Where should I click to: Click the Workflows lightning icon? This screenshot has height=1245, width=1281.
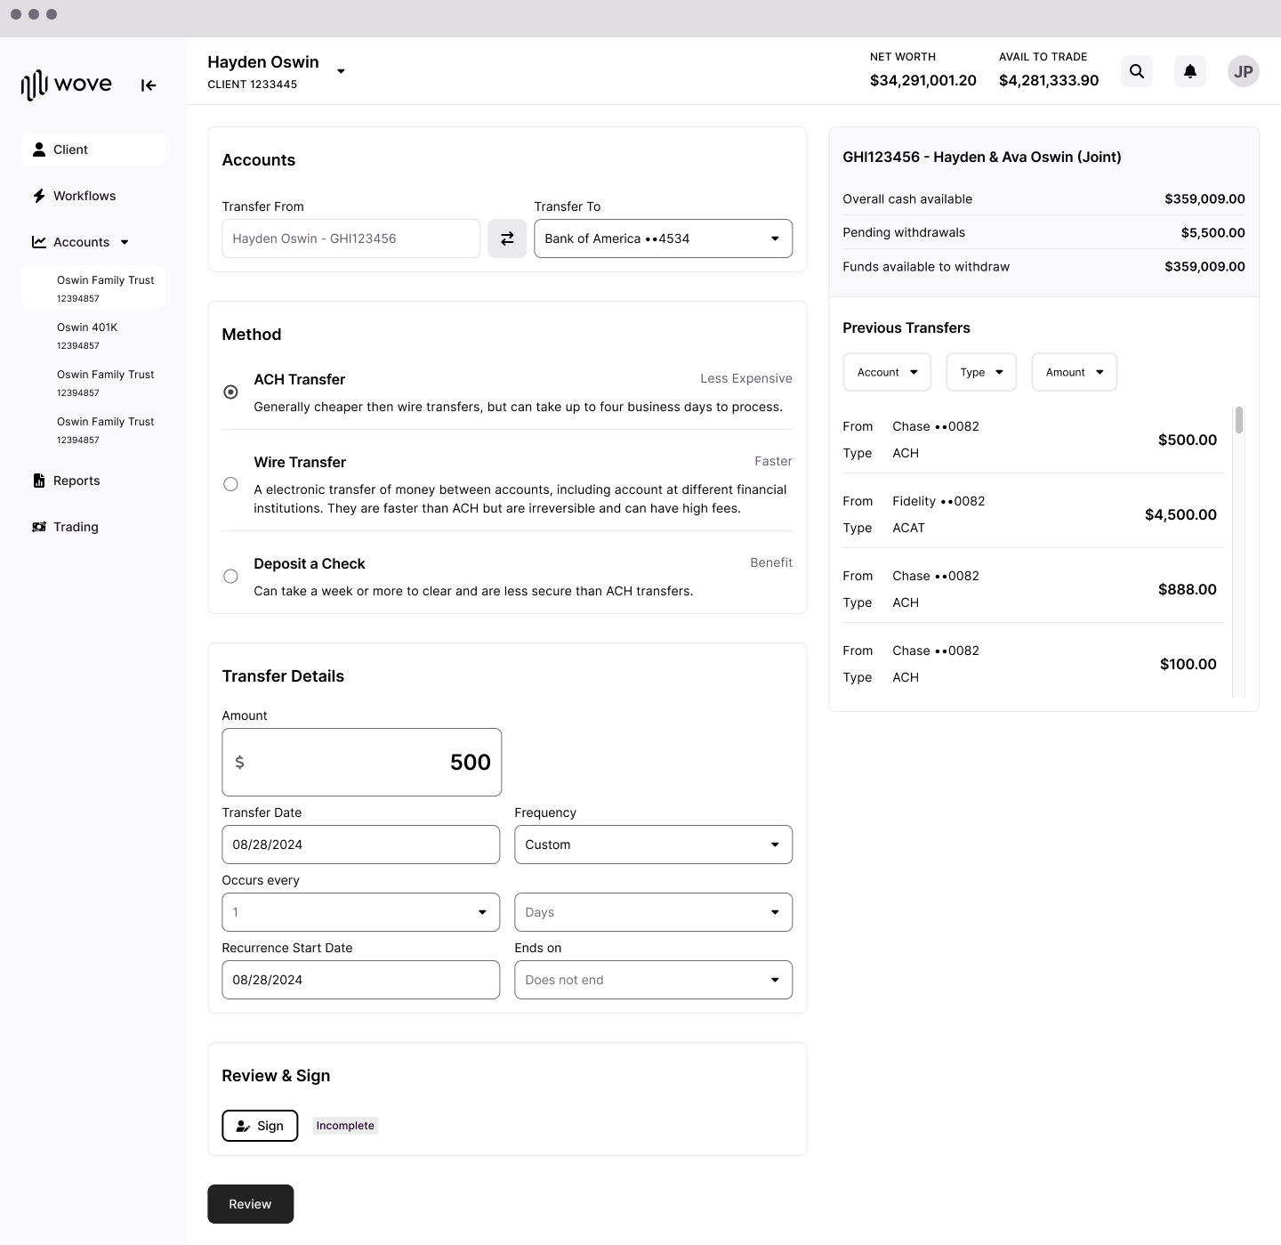coord(39,195)
